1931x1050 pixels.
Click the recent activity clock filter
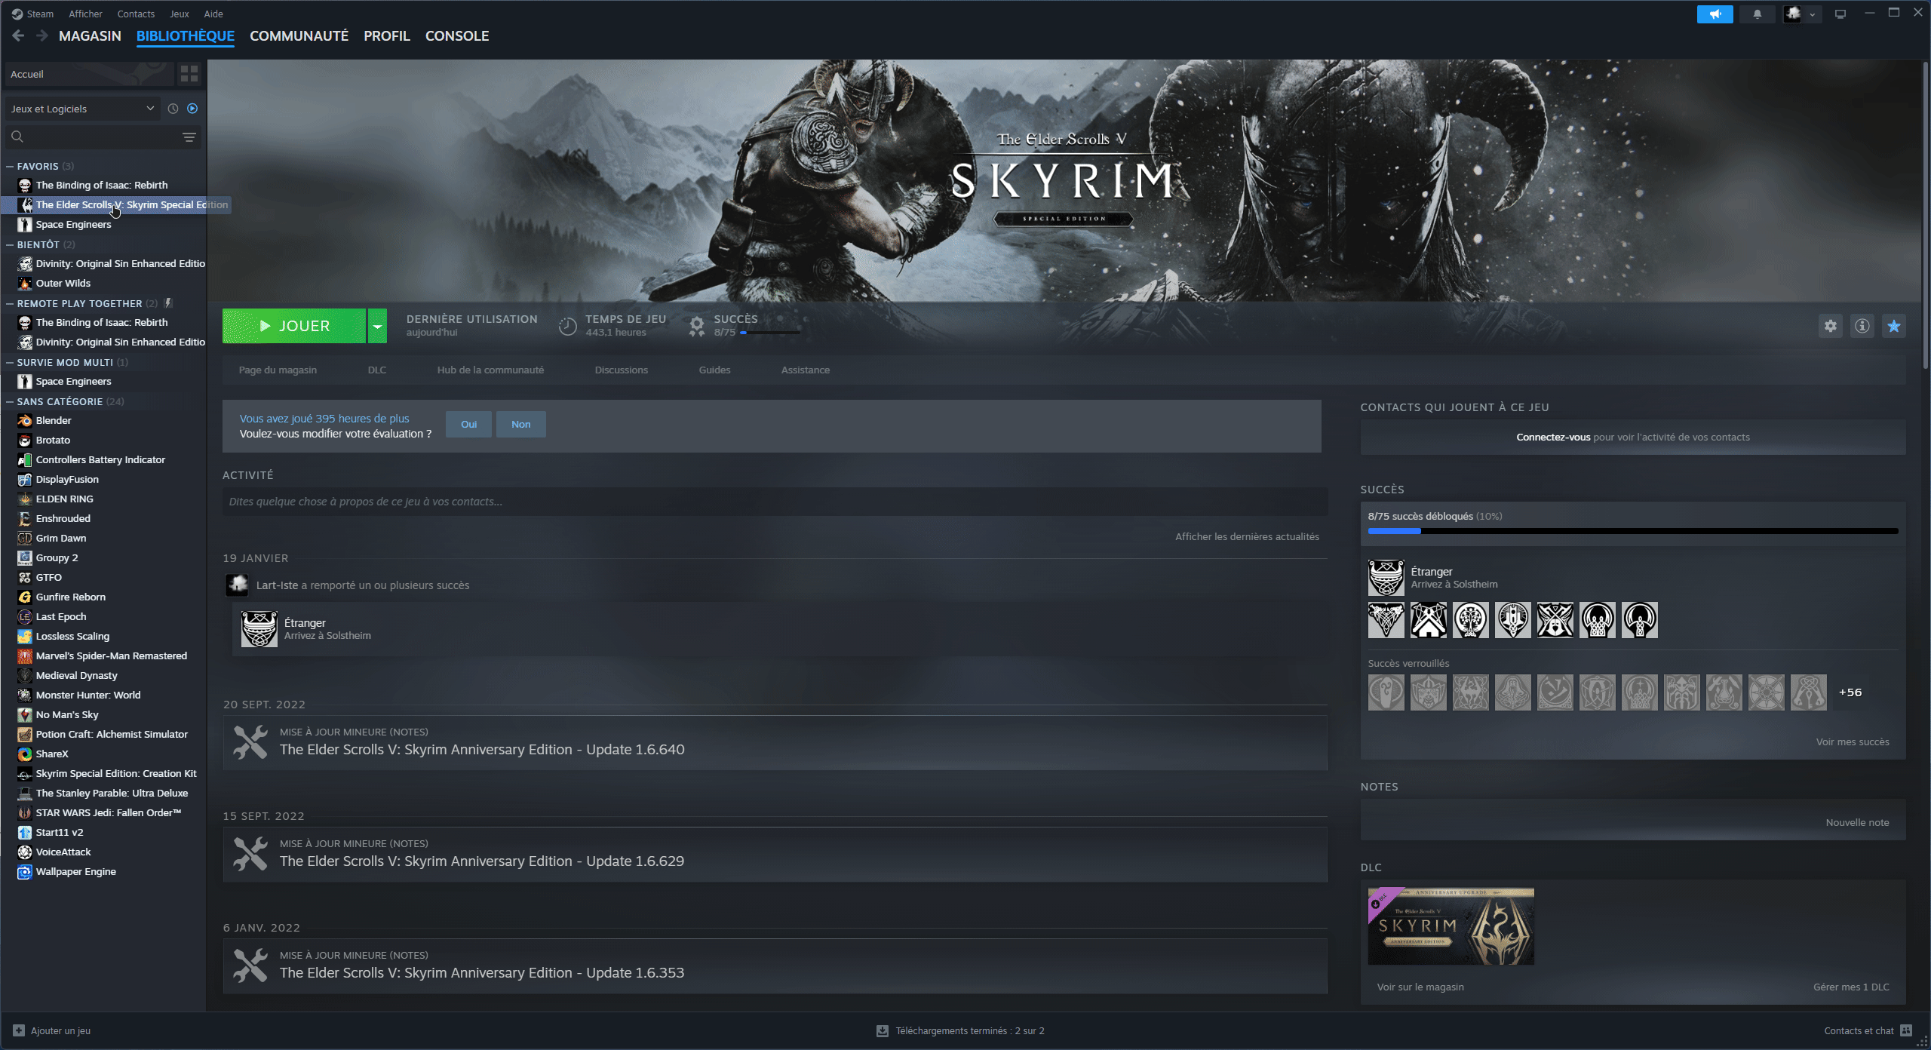coord(173,109)
